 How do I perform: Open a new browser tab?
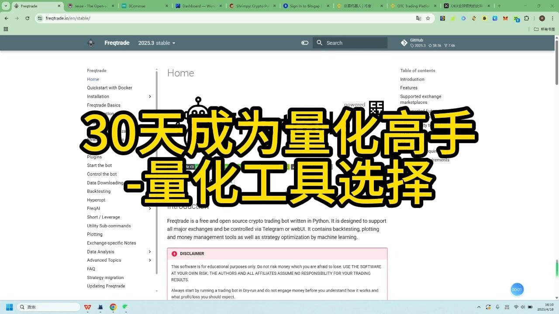(x=499, y=6)
